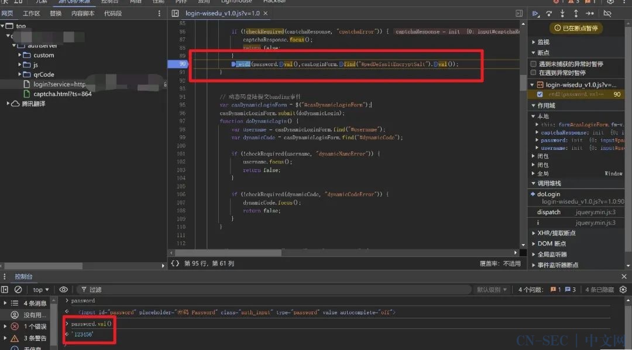The image size is (632, 350).
Task: Click the single step arrow-dot icon
Action: click(590, 13)
